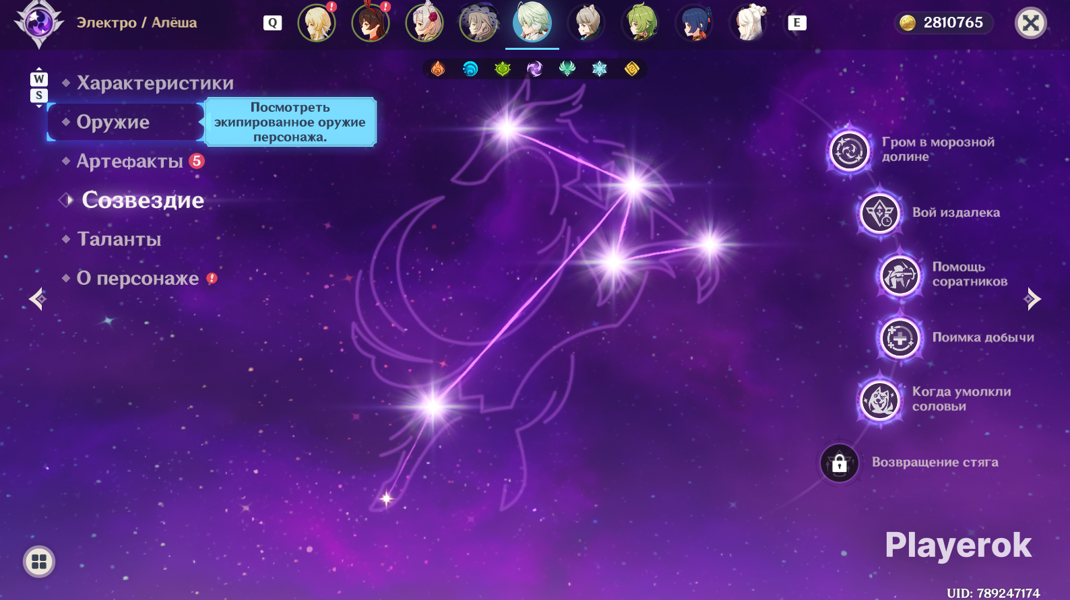The image size is (1070, 600).
Task: Click the locked Возвращение стяга constellation icon
Action: (x=840, y=463)
